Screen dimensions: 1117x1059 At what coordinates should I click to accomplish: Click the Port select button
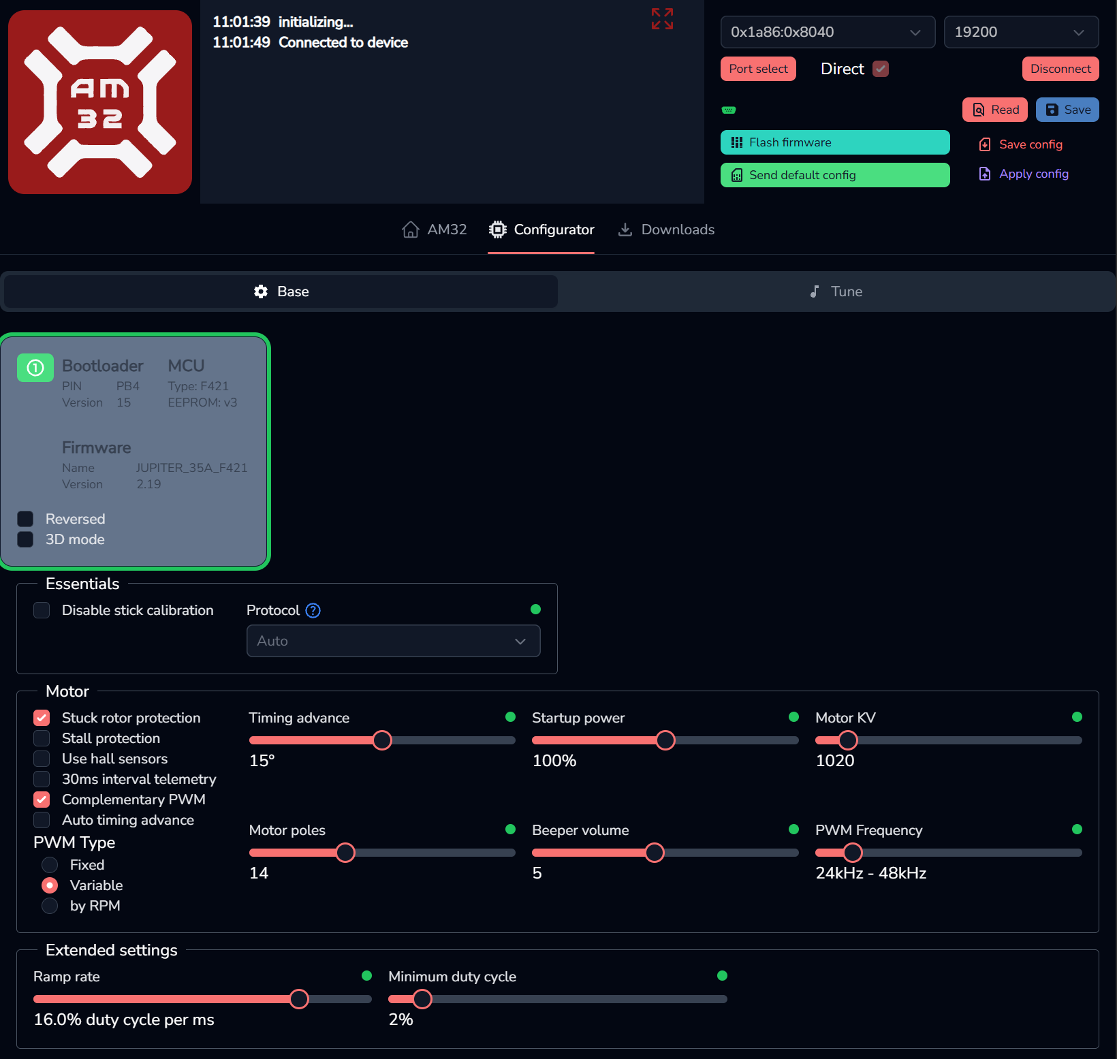point(758,69)
